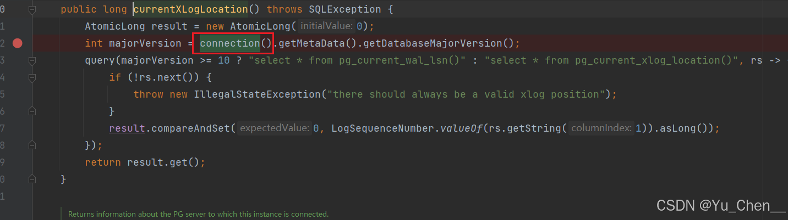The width and height of the screenshot is (788, 220).
Task: Click the underlined result variable
Action: click(x=127, y=128)
